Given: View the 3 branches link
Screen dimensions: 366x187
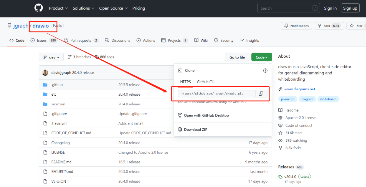Looking at the screenshot, I should click(x=79, y=57).
